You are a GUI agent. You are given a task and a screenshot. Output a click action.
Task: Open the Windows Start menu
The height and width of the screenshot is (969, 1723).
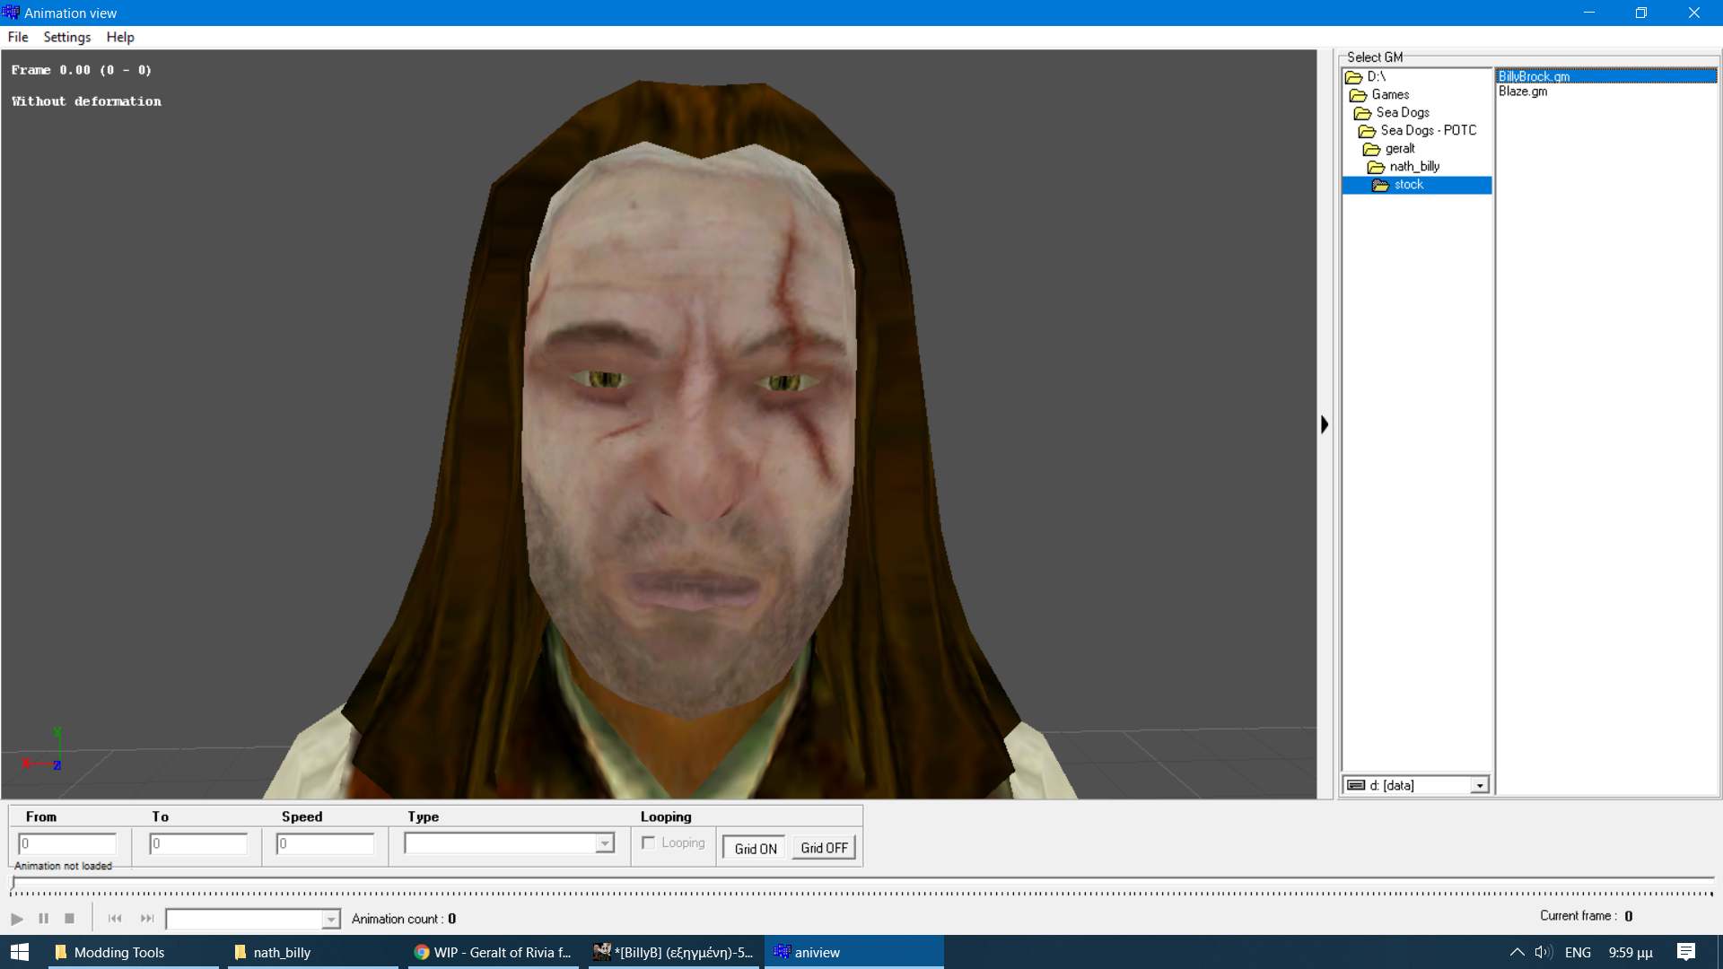pos(20,952)
